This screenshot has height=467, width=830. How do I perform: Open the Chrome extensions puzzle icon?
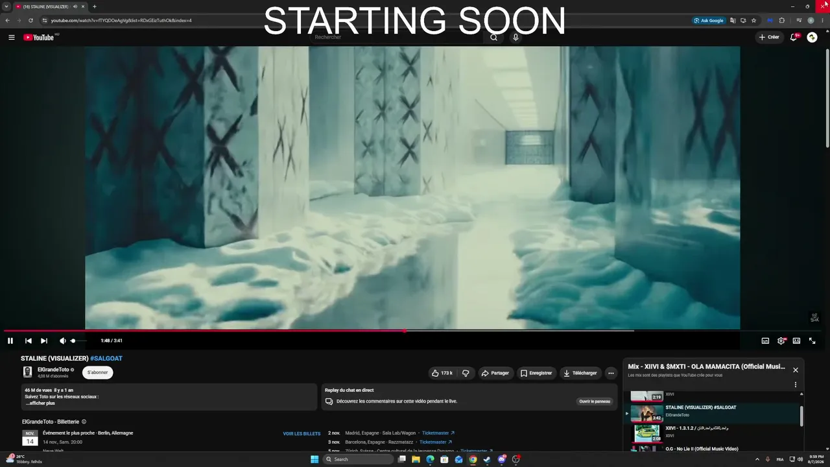782,20
